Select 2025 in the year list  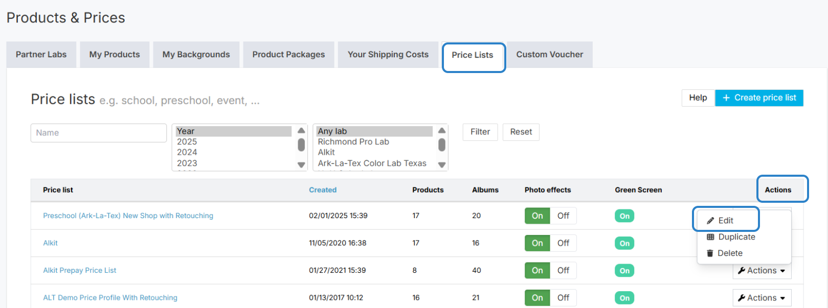click(x=234, y=142)
